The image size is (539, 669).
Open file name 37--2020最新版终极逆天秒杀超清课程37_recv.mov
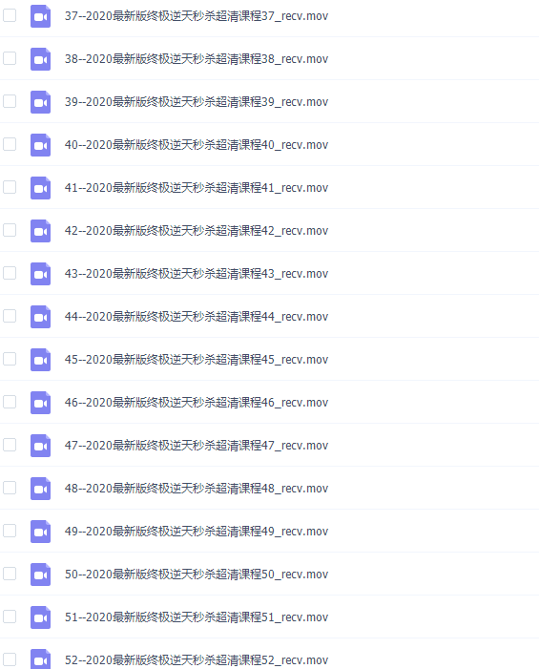[x=197, y=16]
